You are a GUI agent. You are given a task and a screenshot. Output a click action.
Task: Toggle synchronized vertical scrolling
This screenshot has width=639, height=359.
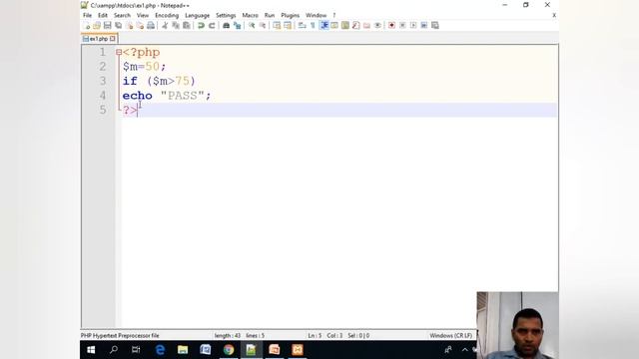pos(277,26)
